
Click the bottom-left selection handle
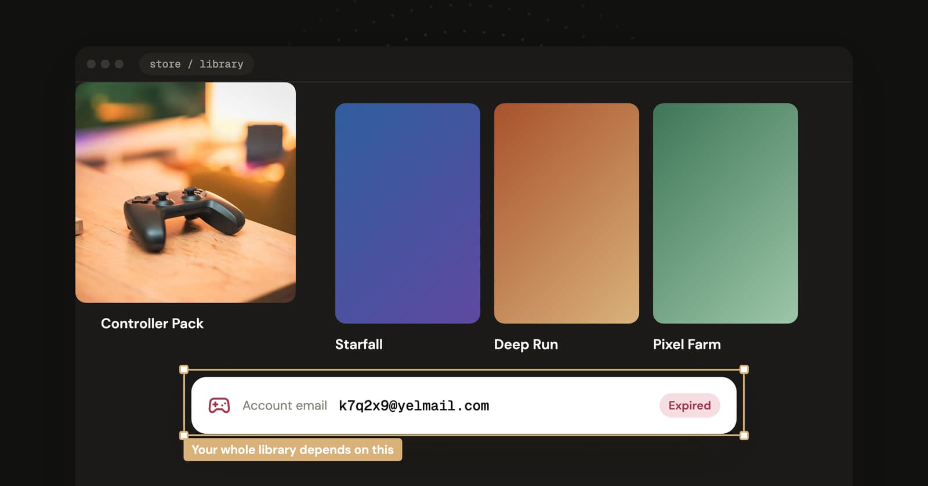(x=184, y=436)
